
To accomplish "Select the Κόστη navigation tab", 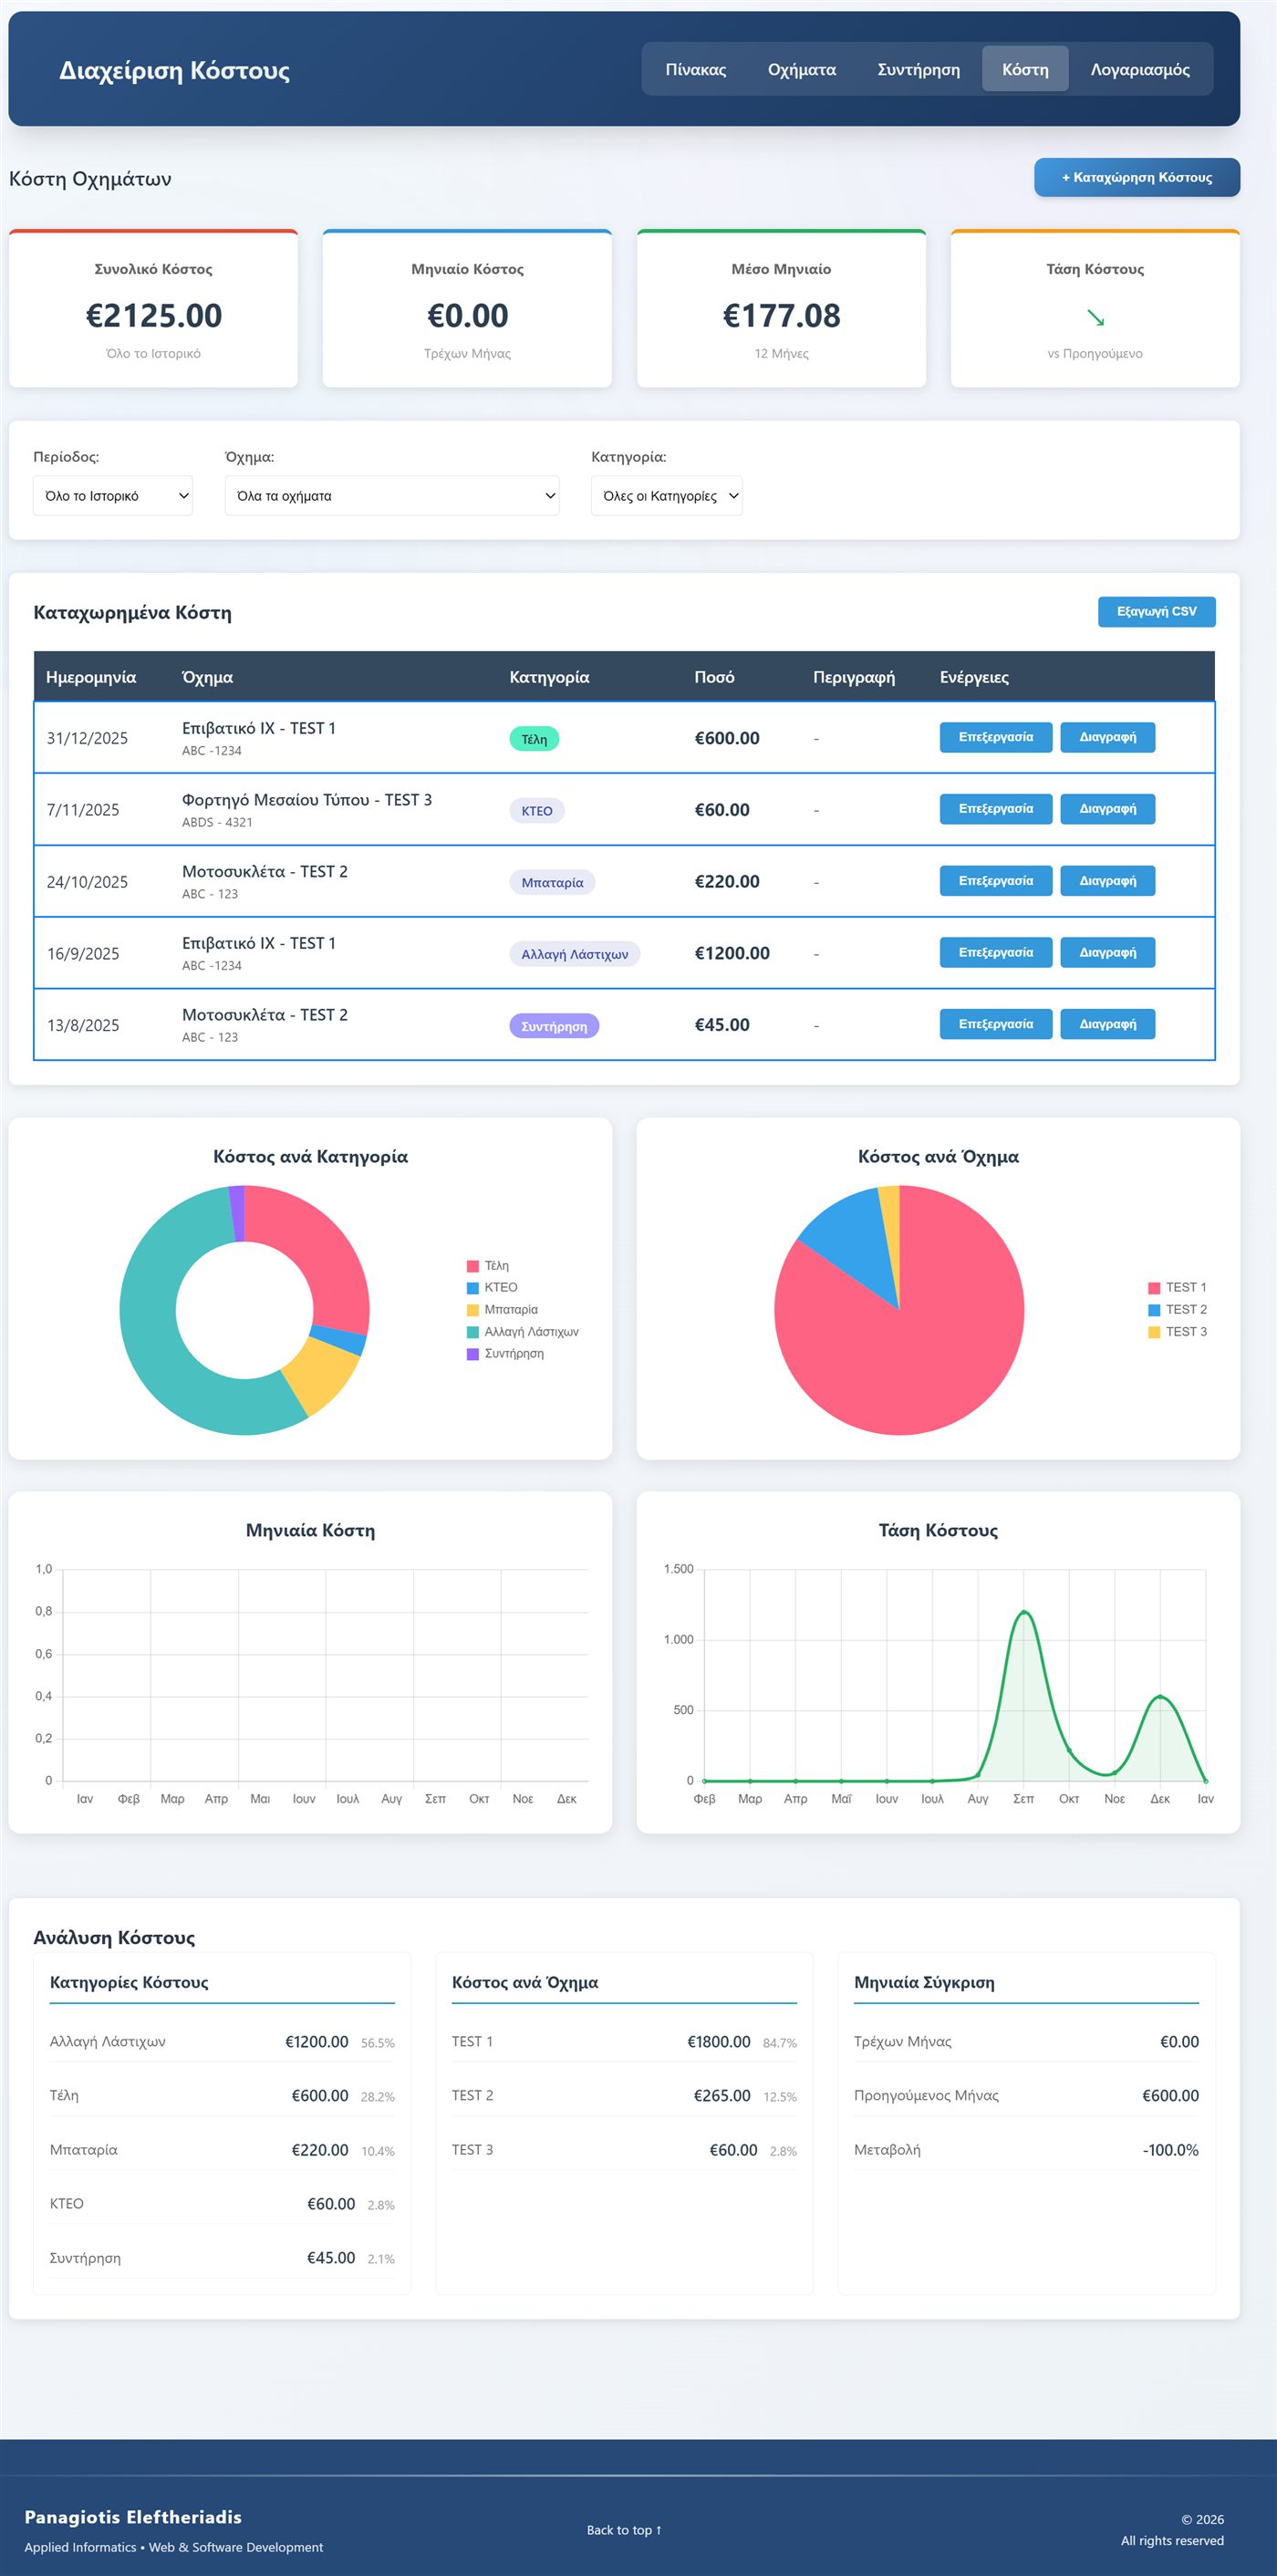I will (1025, 69).
